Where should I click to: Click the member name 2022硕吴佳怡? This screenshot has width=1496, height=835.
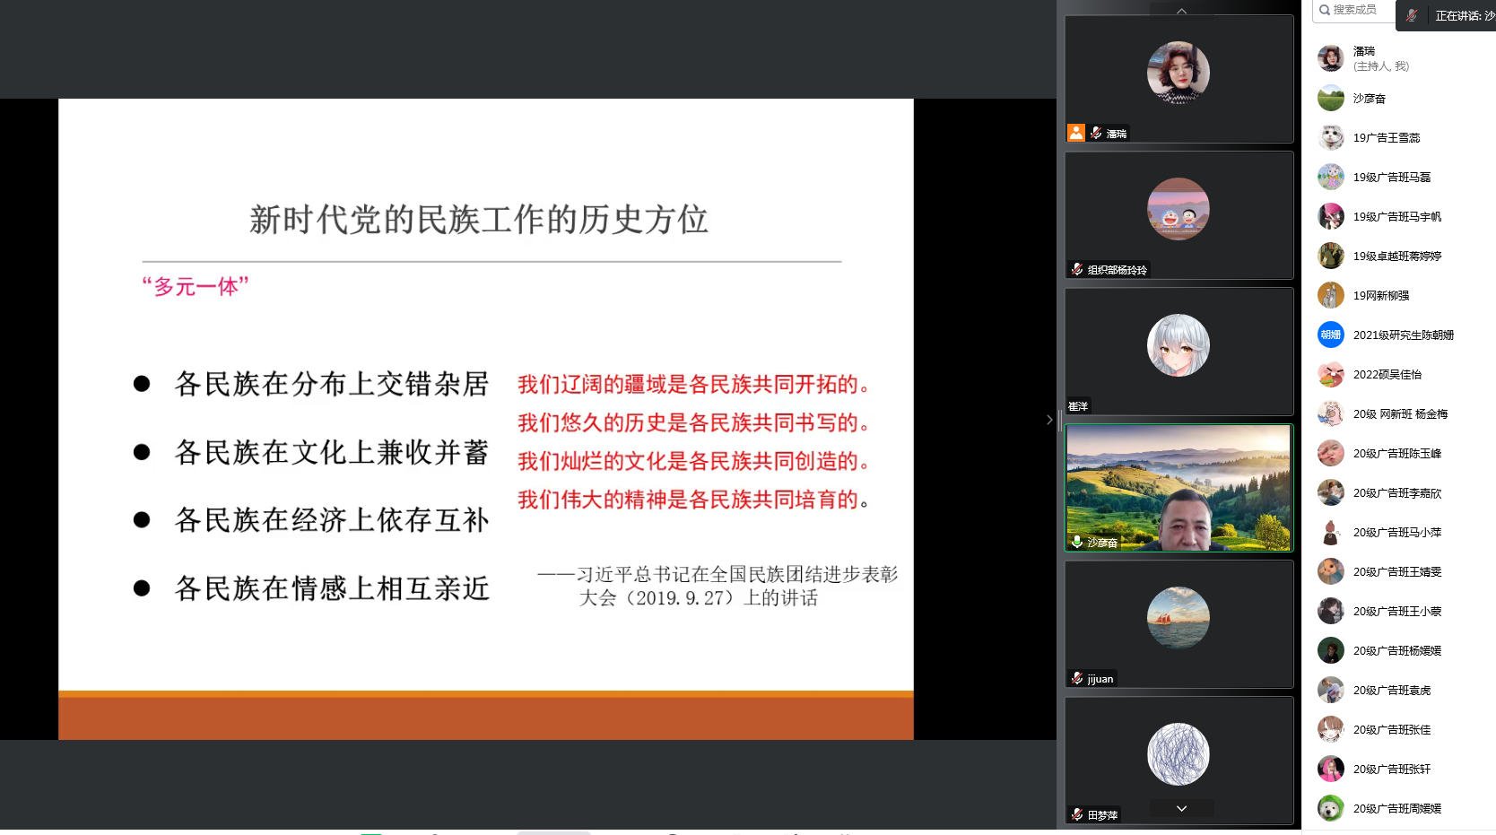click(x=1387, y=375)
